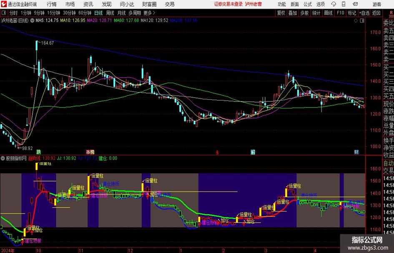
Task: Expand the 更多 period options
Action: 149,13
